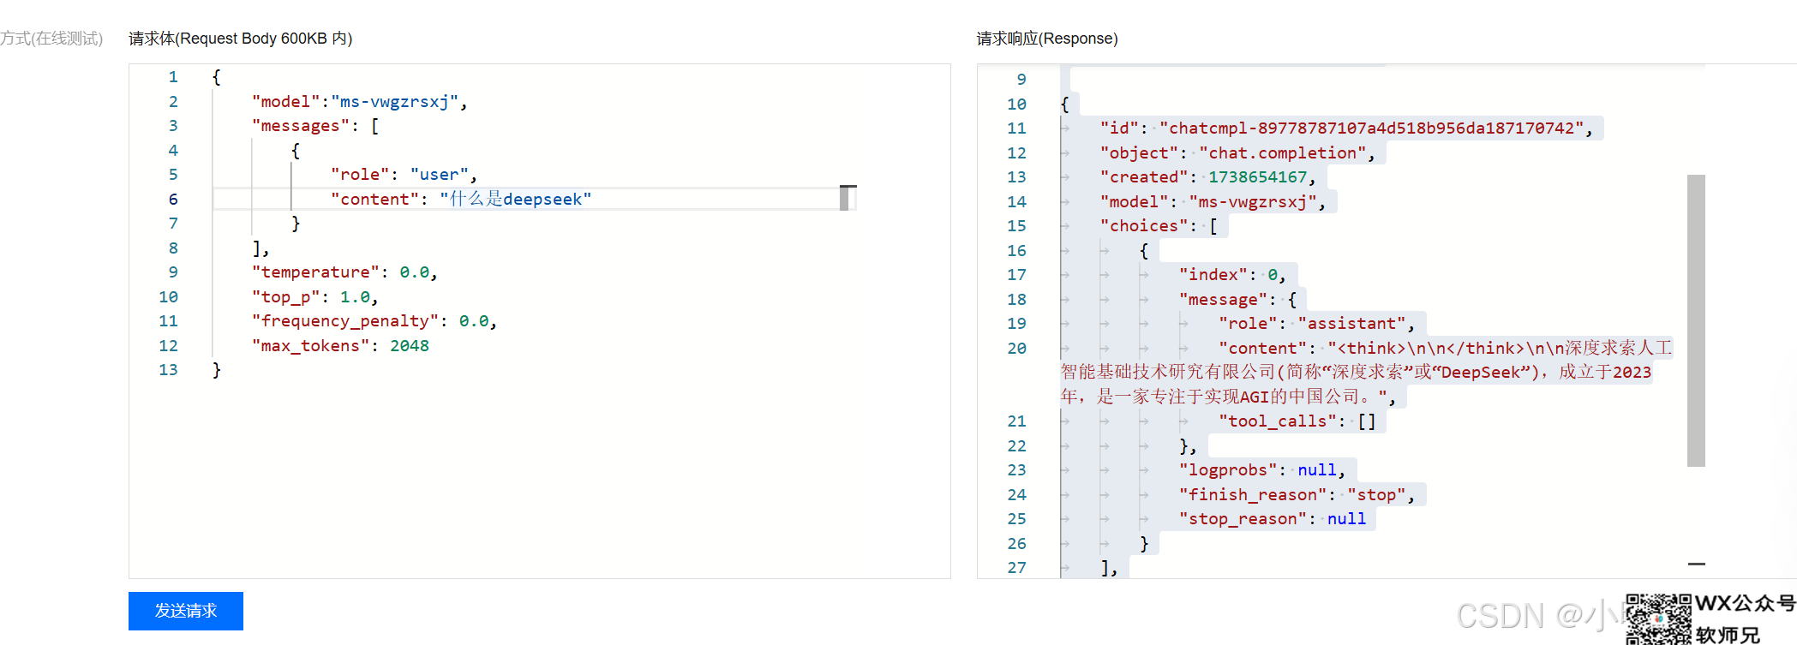Click the 请求响应(Response) label
This screenshot has height=645, width=1797.
point(1047,39)
